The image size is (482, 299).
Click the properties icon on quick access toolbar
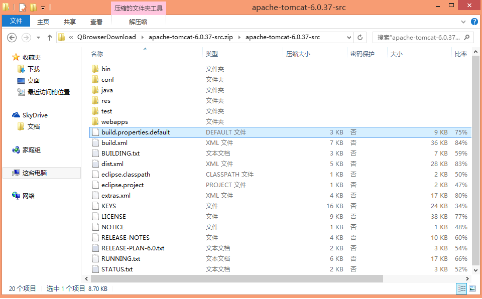click(x=22, y=7)
